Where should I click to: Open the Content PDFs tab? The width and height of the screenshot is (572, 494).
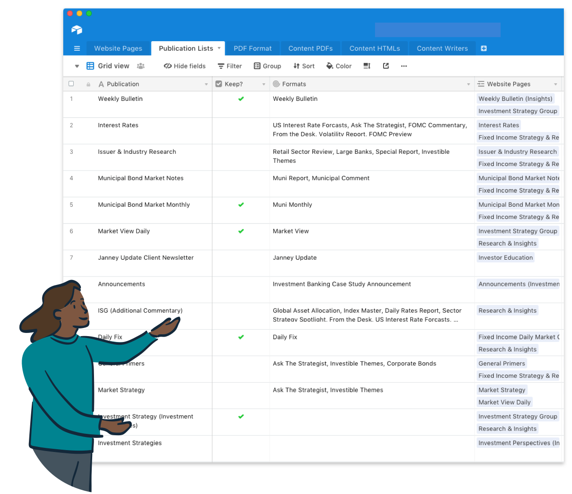(310, 48)
